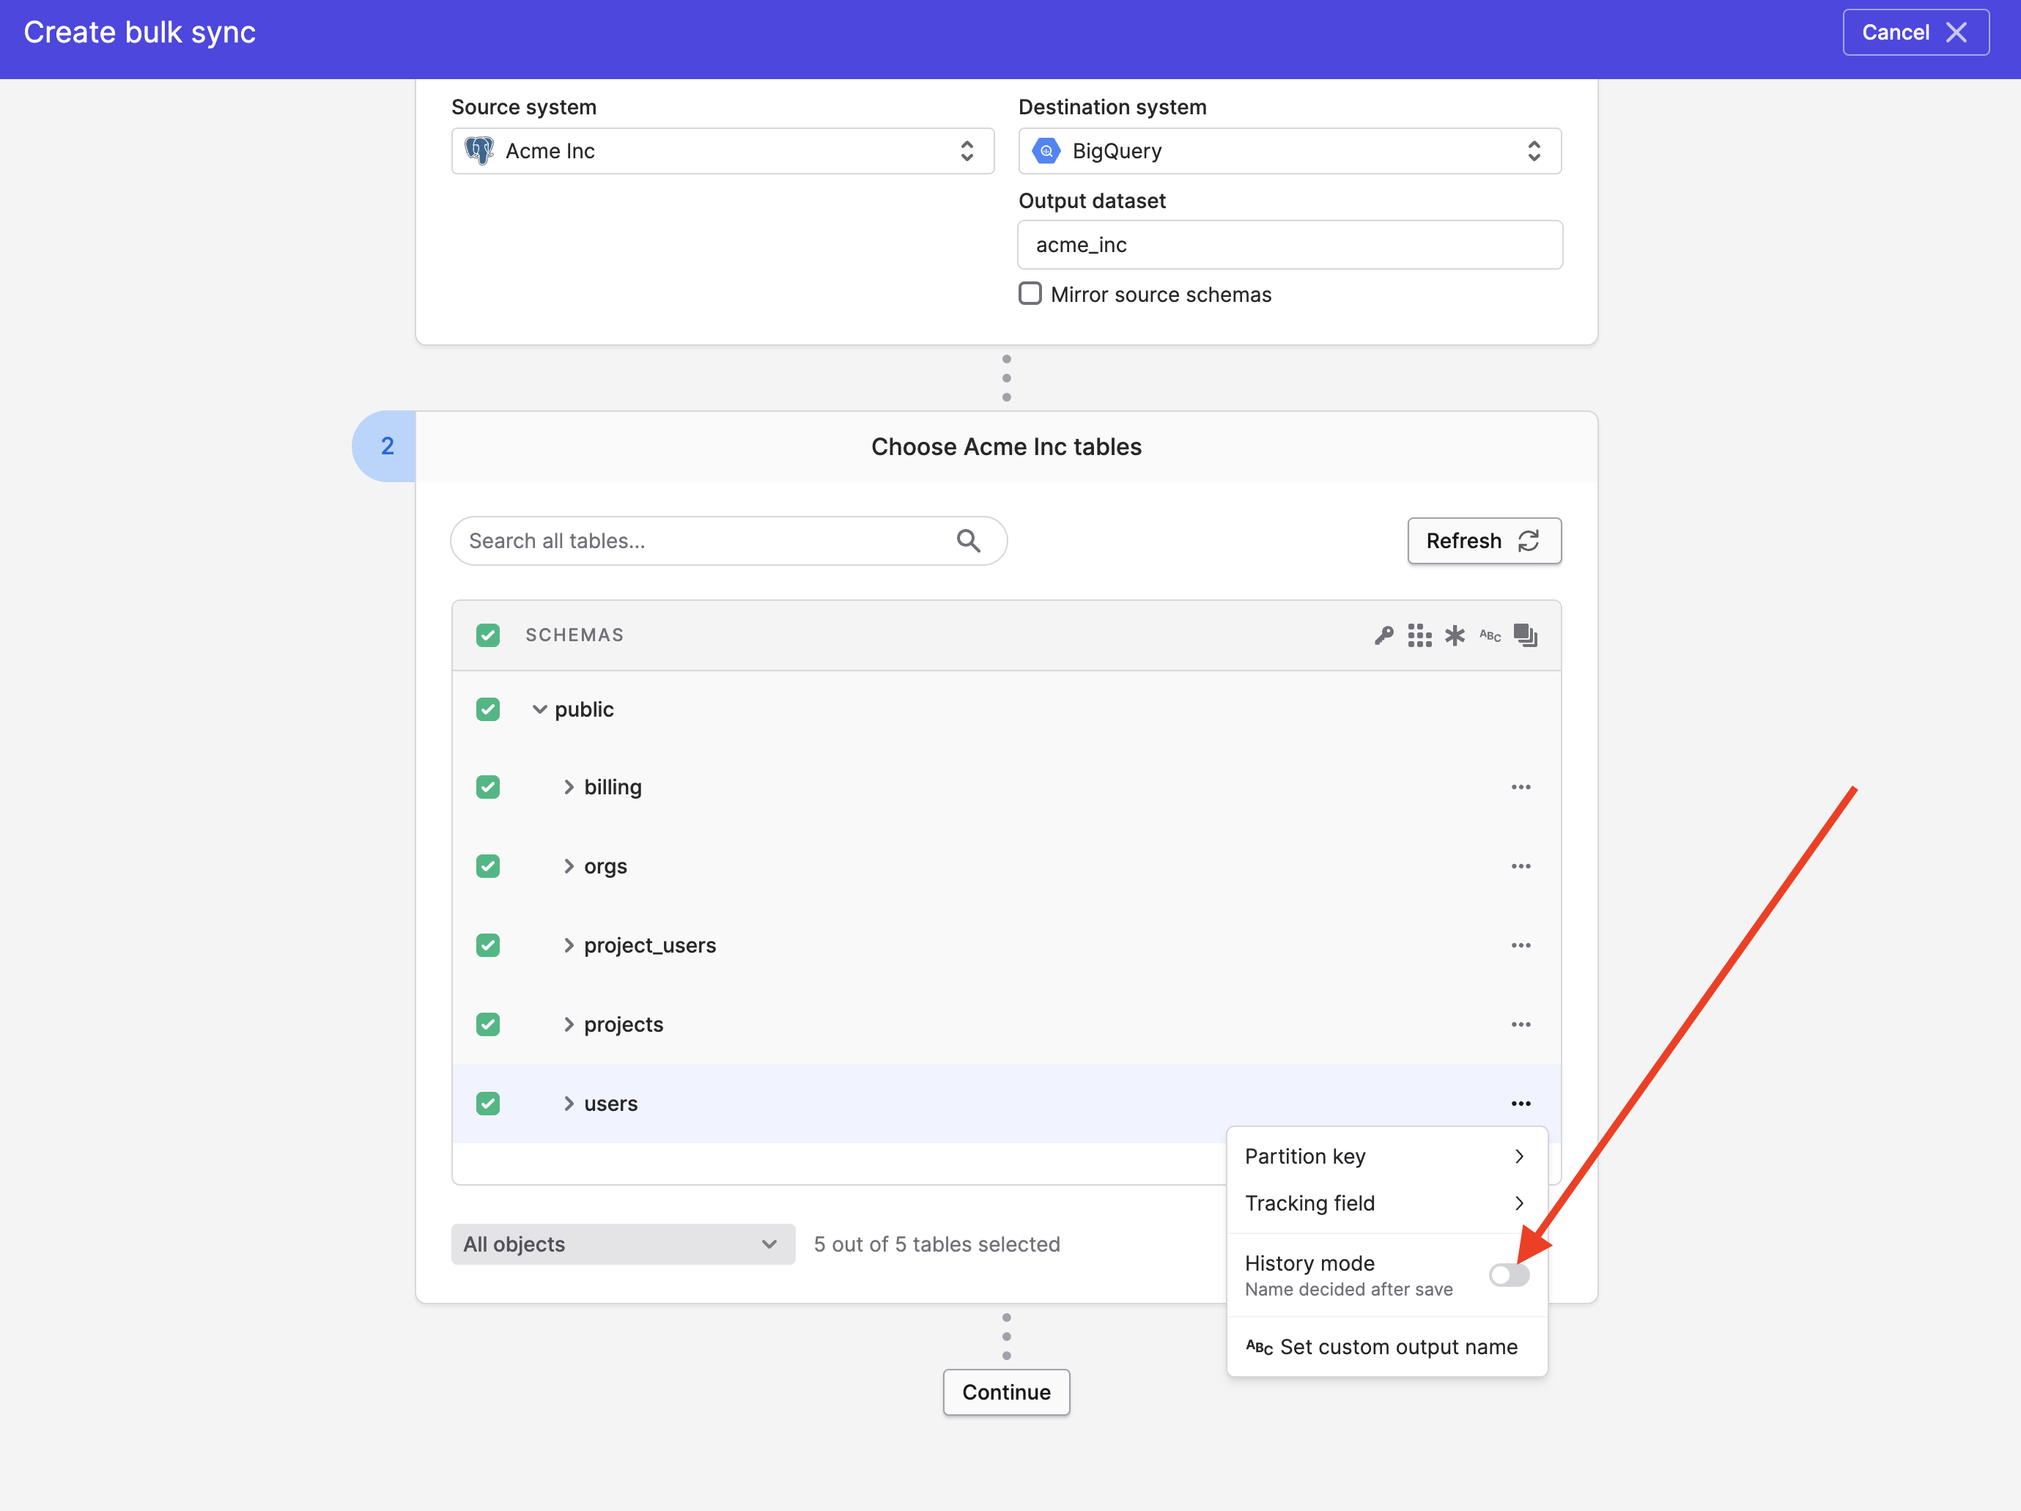Uncheck the public schema checkbox
This screenshot has height=1511, width=2021.
[x=488, y=710]
